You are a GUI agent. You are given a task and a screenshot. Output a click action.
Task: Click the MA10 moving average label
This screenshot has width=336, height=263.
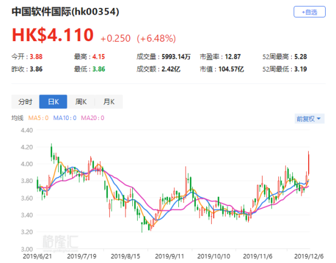pyautogui.click(x=65, y=118)
